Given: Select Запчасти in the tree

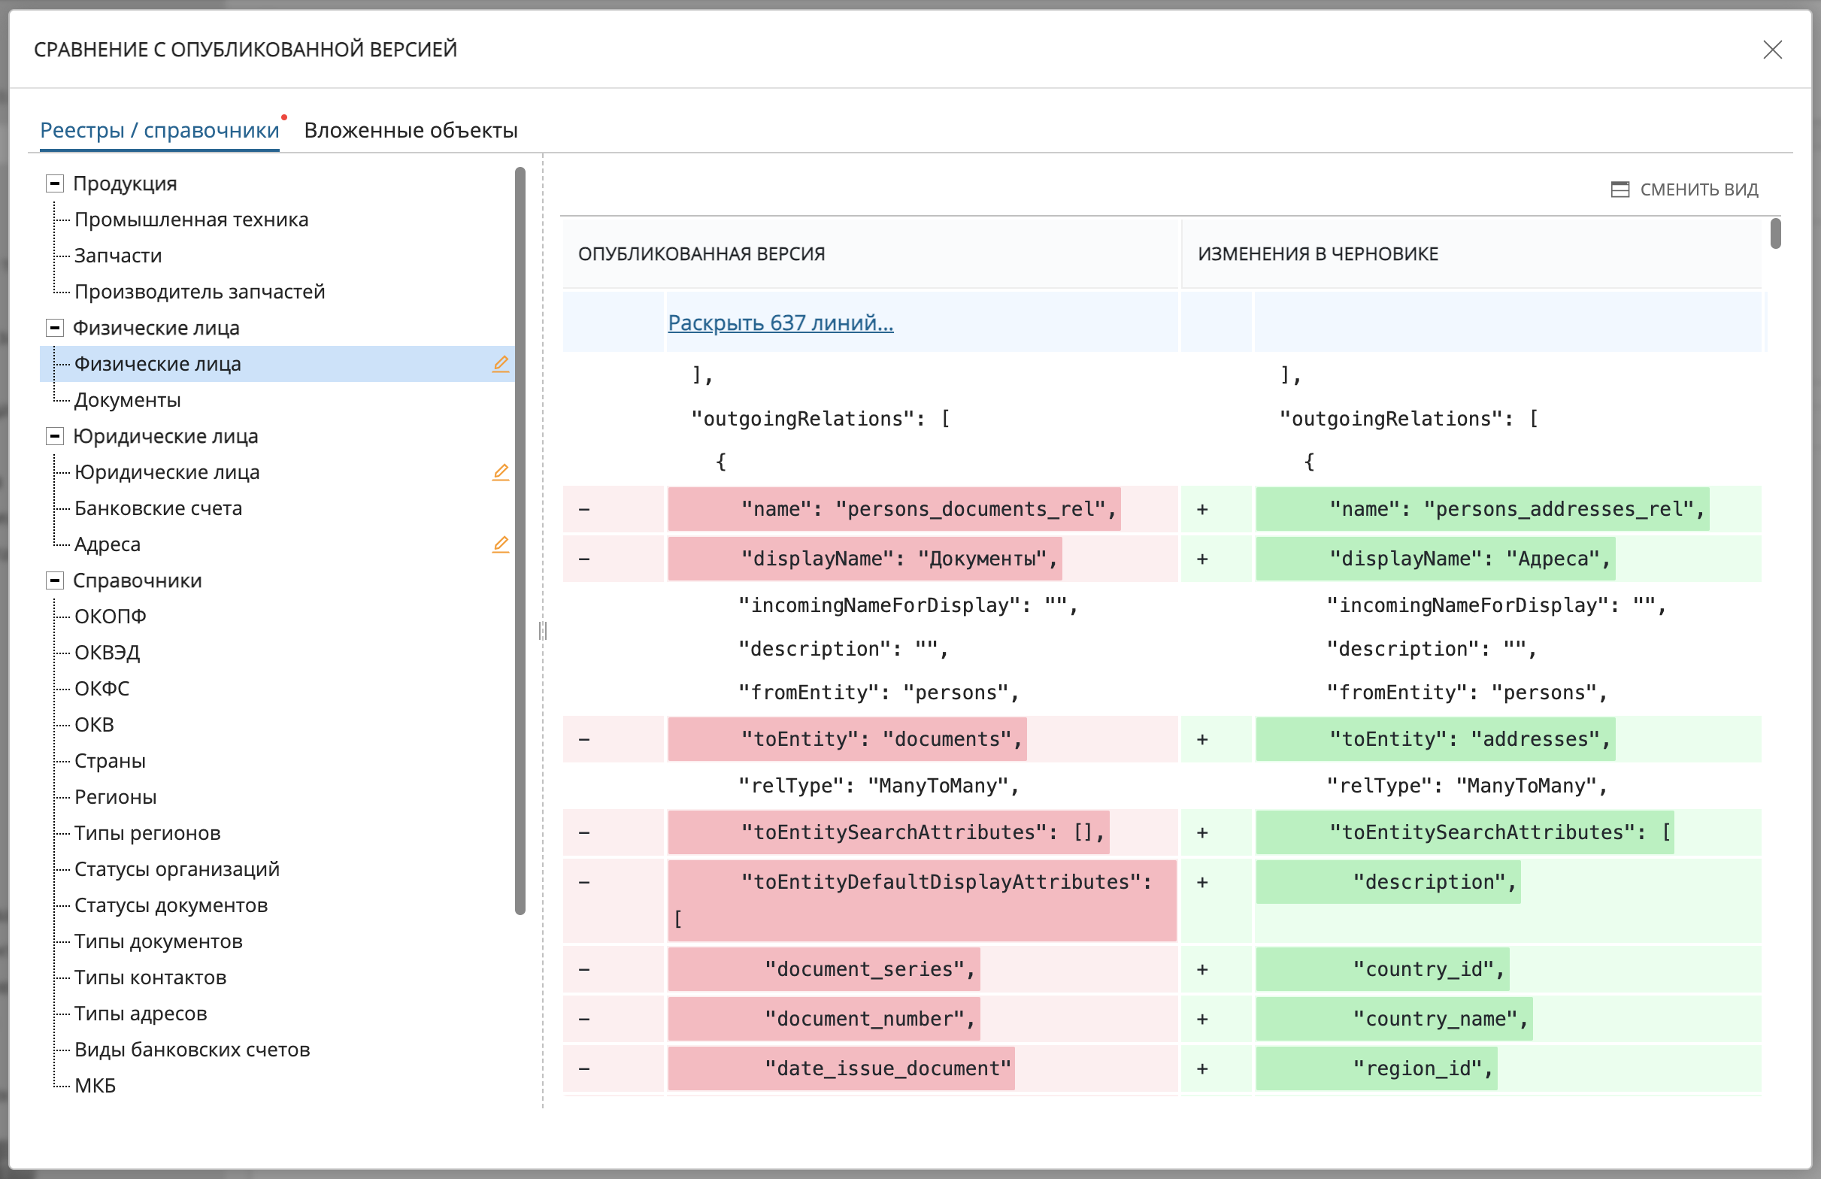Looking at the screenshot, I should (x=118, y=256).
